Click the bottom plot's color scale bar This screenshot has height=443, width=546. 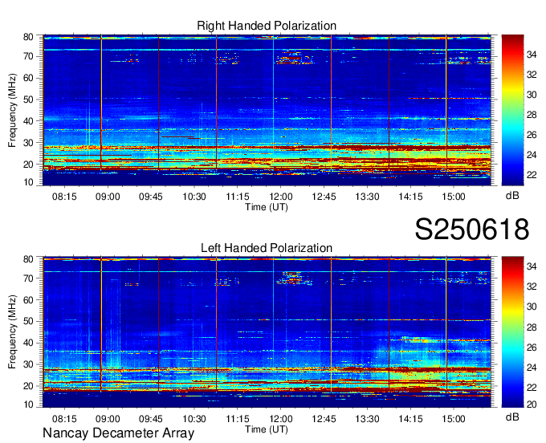click(x=512, y=332)
